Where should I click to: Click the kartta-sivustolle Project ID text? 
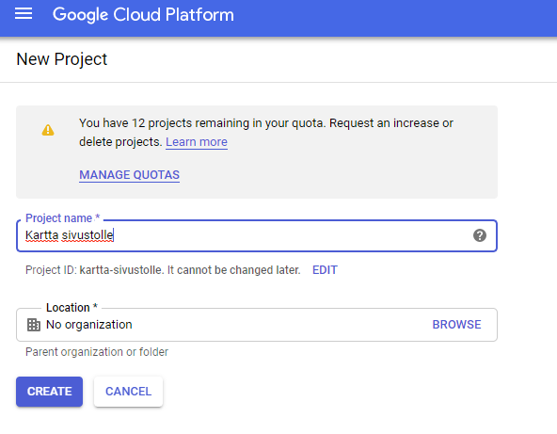coord(120,270)
